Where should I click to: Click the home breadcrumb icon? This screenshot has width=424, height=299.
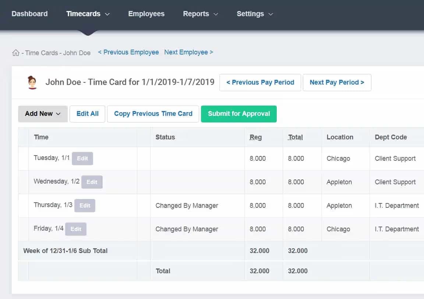point(15,53)
